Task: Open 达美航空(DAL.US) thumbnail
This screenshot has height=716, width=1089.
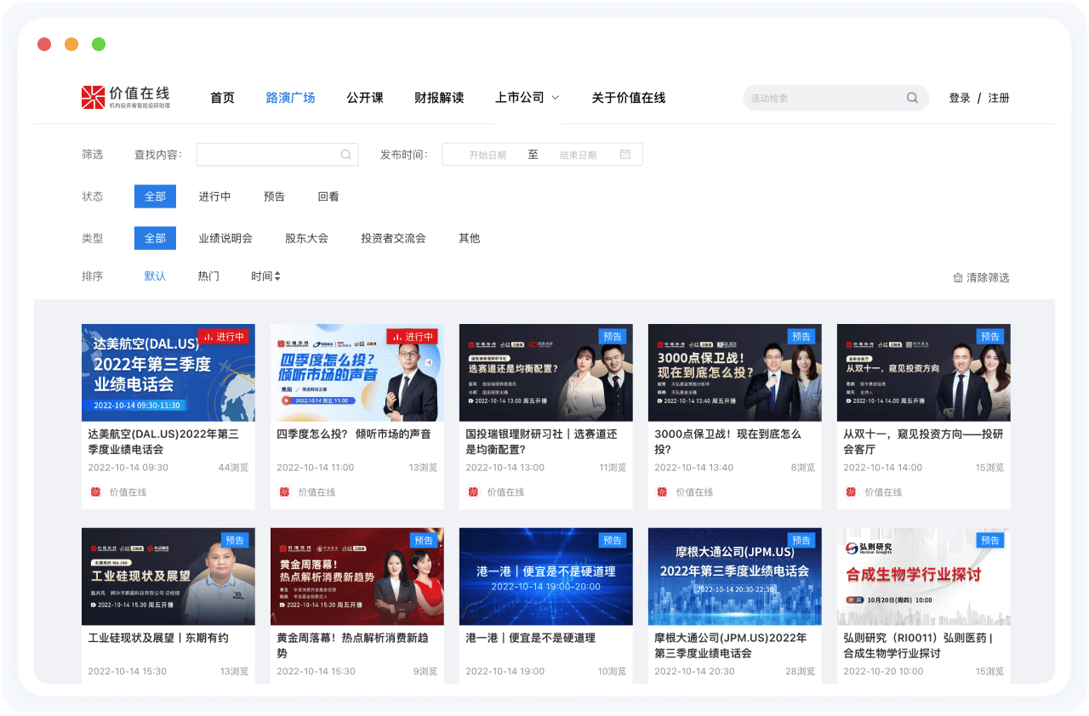Action: tap(168, 372)
